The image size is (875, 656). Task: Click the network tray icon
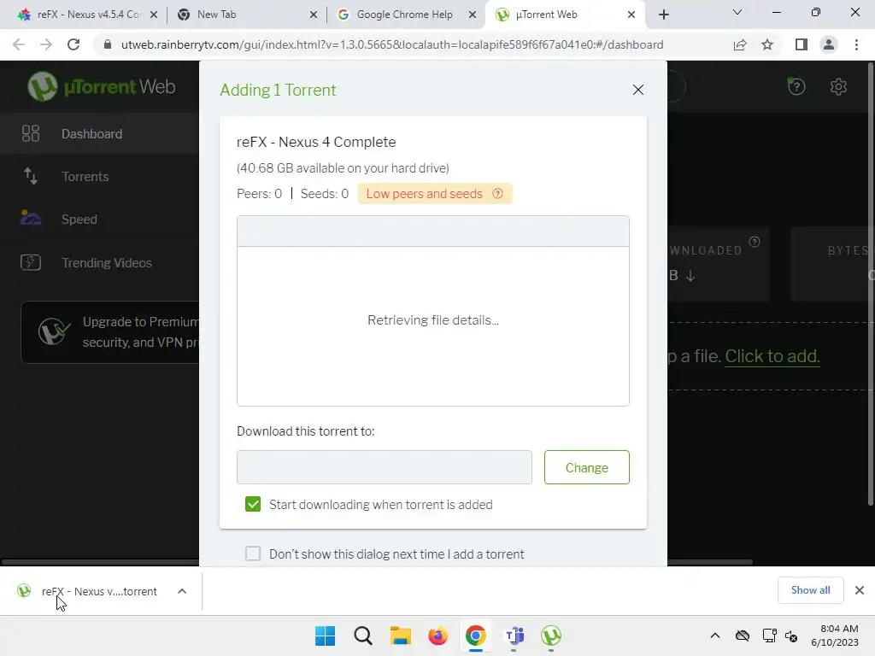click(770, 635)
